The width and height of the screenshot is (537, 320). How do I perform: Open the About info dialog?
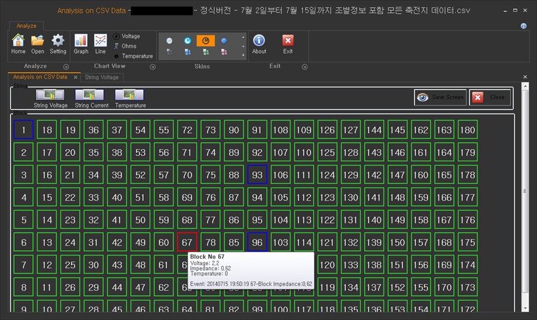coord(259,44)
